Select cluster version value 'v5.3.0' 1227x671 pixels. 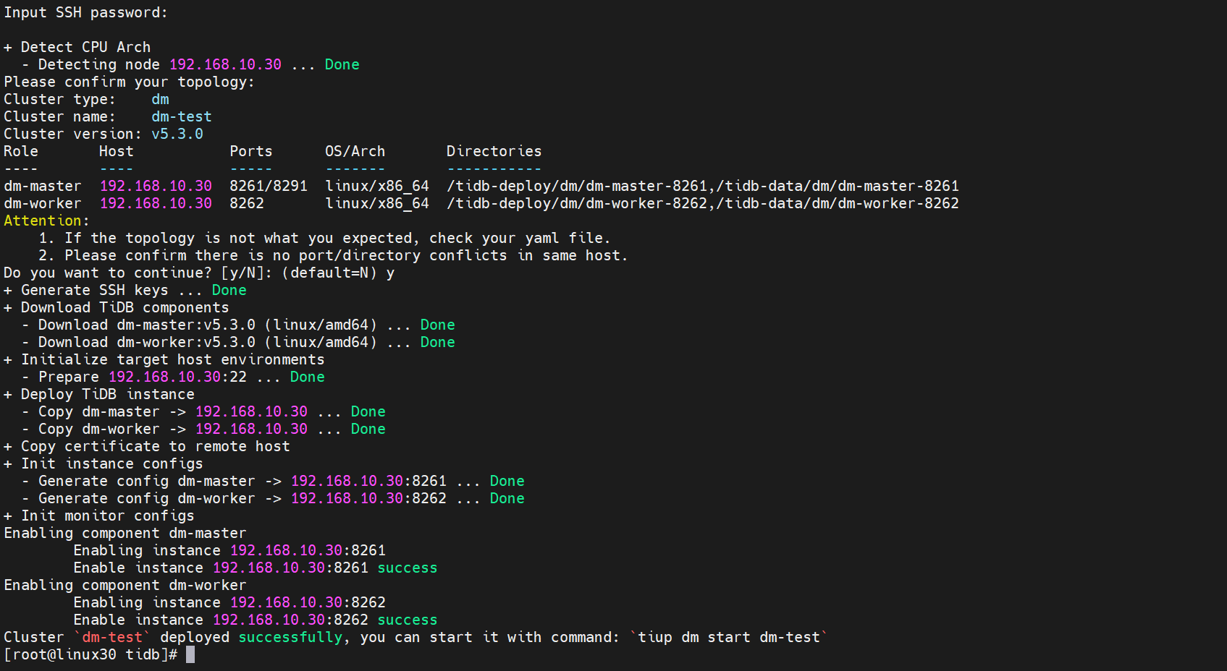click(177, 134)
